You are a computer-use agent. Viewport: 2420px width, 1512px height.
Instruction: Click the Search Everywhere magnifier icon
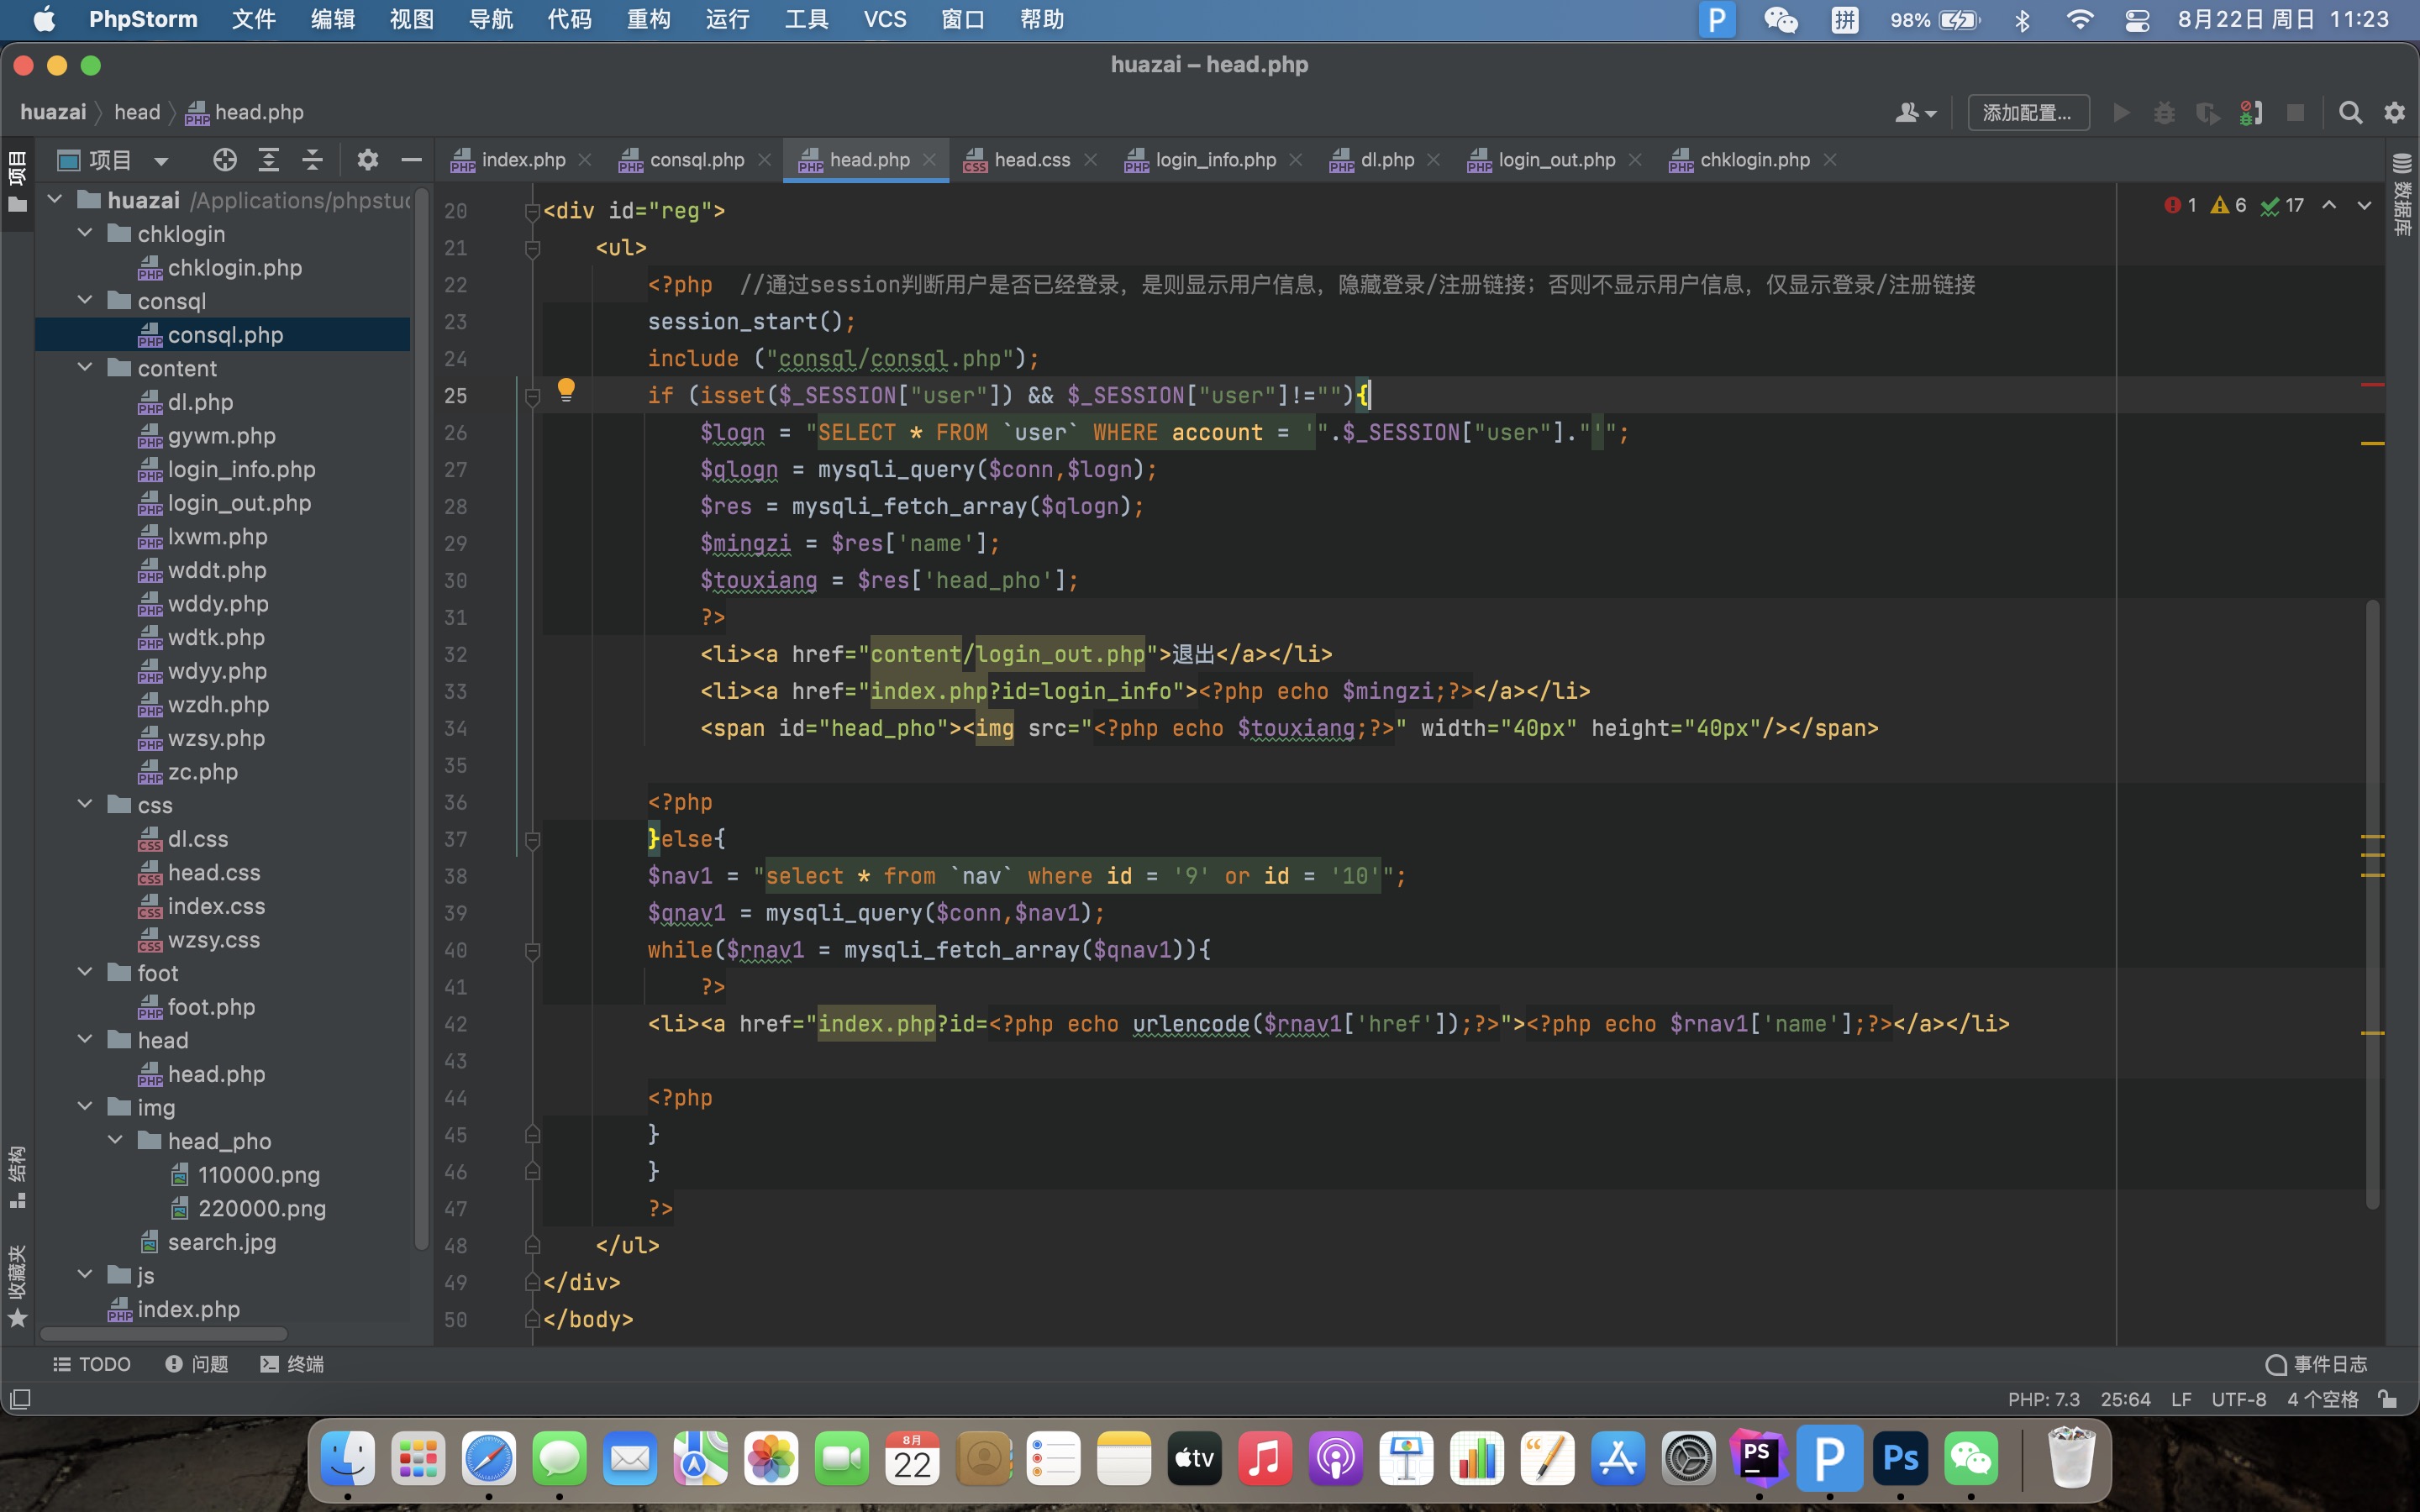click(x=2350, y=113)
